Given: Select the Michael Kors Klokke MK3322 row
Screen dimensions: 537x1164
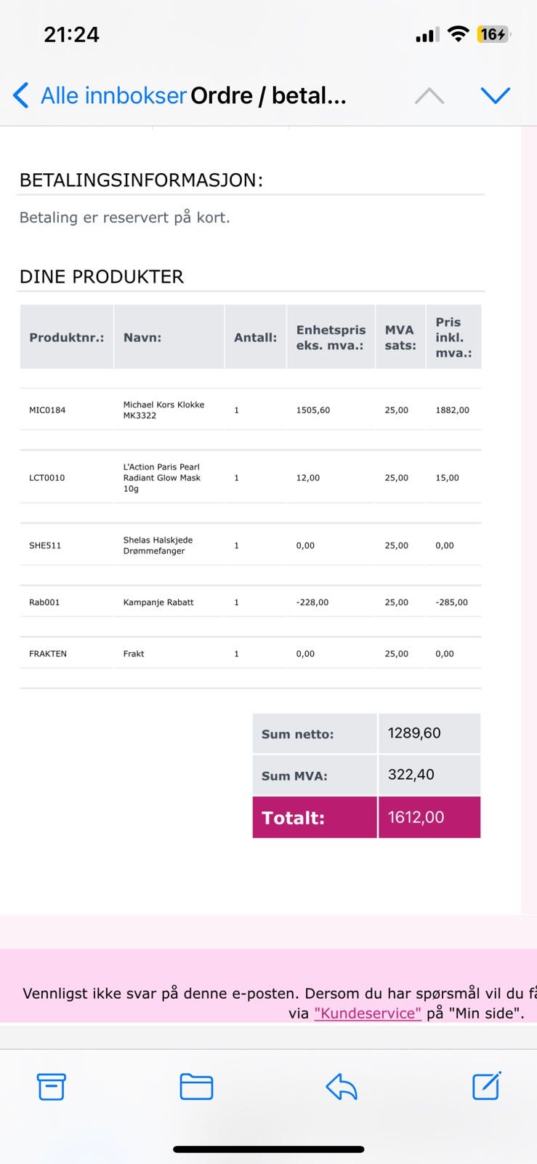Looking at the screenshot, I should click(x=251, y=410).
